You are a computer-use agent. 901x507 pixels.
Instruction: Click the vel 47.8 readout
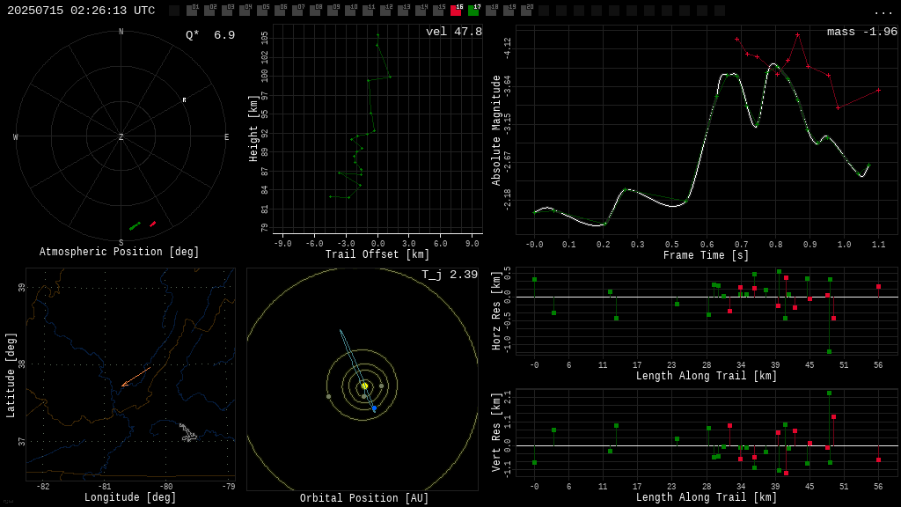(453, 33)
